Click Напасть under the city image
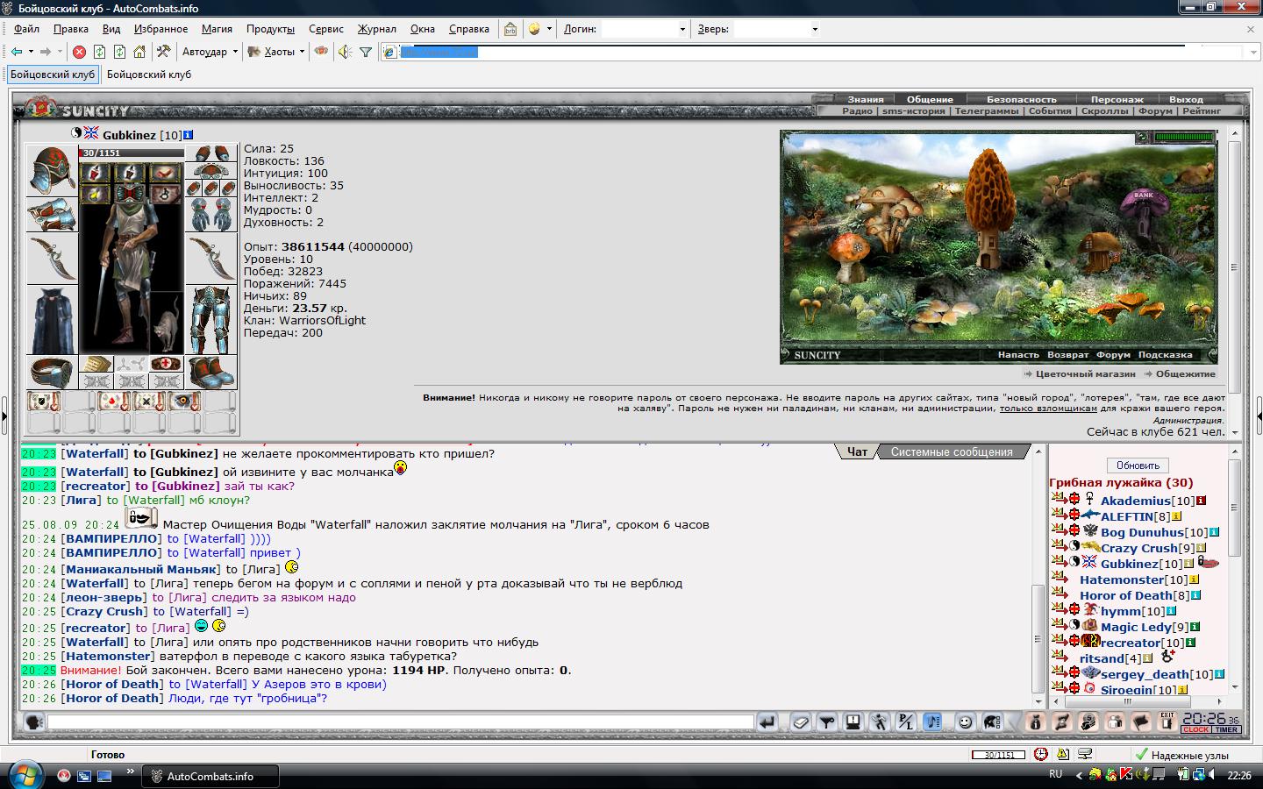 pos(1018,355)
